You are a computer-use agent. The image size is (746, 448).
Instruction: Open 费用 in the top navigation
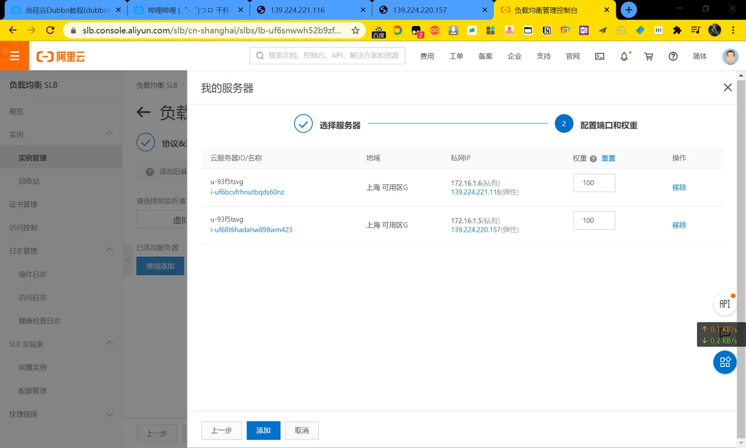pos(427,56)
